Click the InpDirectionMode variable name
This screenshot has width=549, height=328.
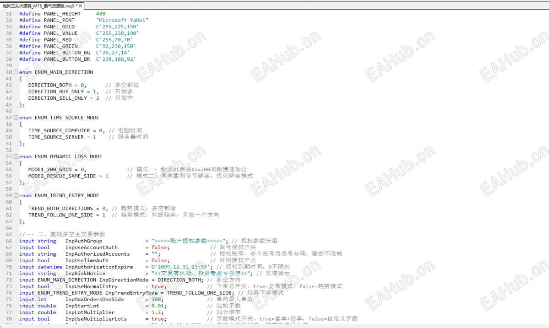click(x=124, y=280)
